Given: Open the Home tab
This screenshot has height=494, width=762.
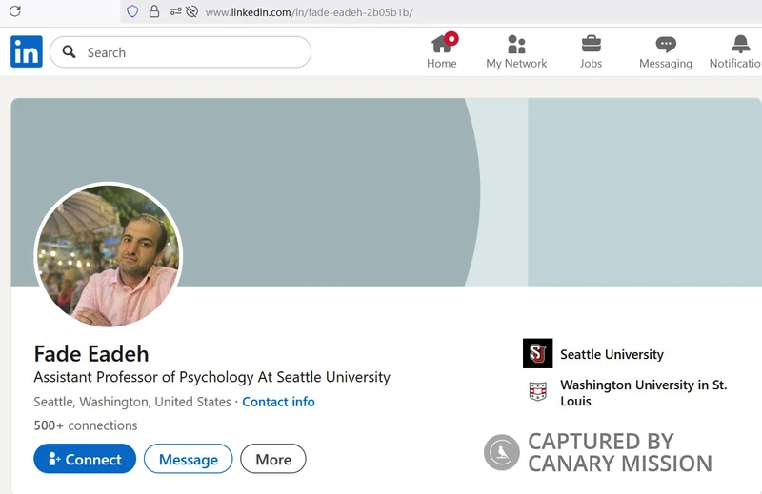Looking at the screenshot, I should tap(442, 51).
